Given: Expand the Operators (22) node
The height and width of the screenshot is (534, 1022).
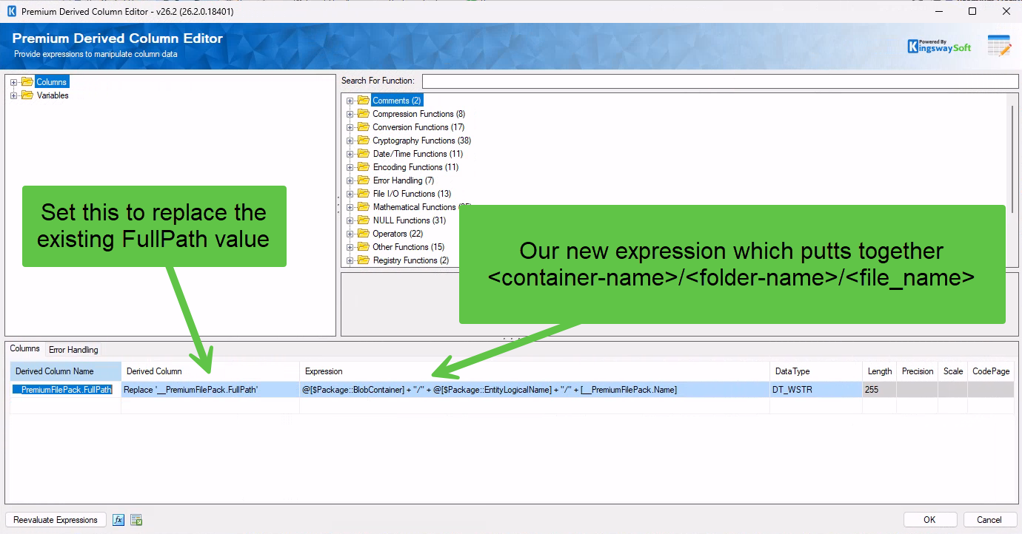Looking at the screenshot, I should [350, 234].
